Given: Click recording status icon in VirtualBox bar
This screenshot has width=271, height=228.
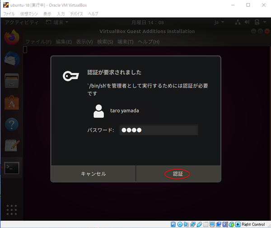Looking at the screenshot, I should [x=219, y=224].
